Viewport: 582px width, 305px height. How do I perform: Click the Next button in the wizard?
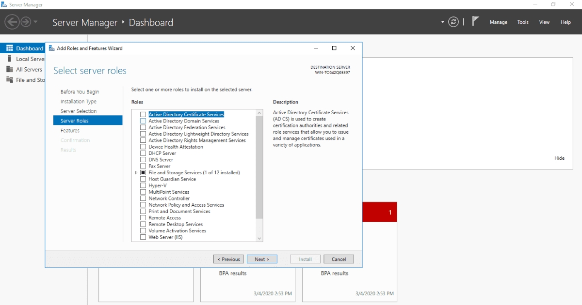(262, 259)
